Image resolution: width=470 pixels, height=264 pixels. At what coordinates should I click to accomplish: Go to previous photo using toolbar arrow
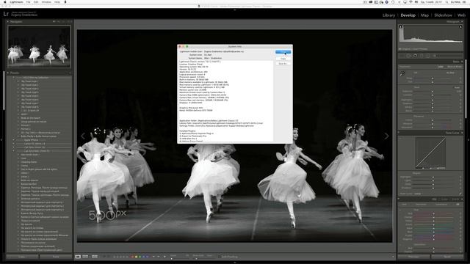(153, 257)
